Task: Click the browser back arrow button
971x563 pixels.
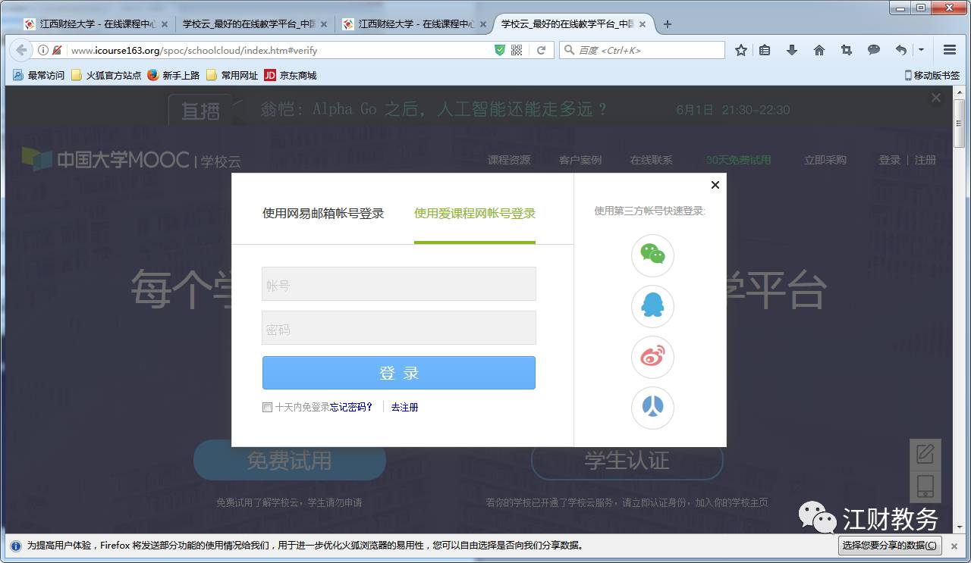Action: 21,50
